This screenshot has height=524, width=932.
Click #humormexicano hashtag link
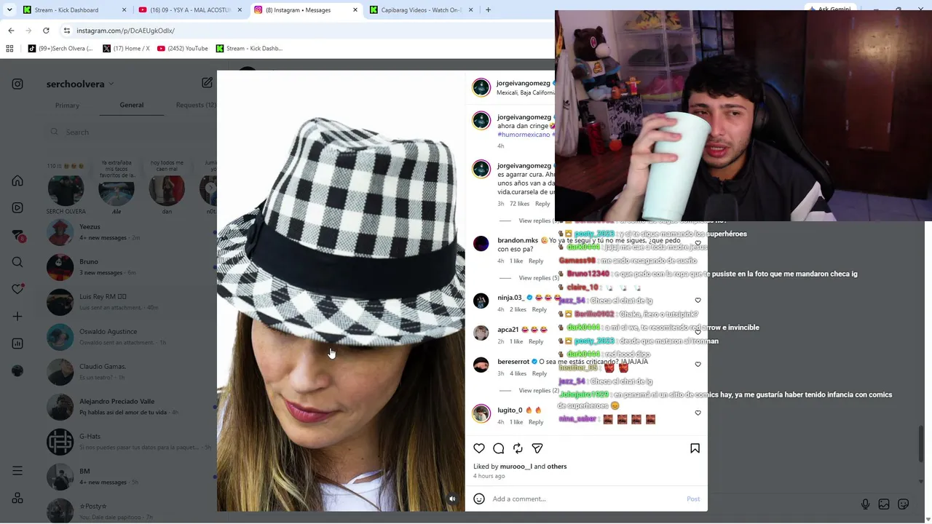pyautogui.click(x=524, y=135)
